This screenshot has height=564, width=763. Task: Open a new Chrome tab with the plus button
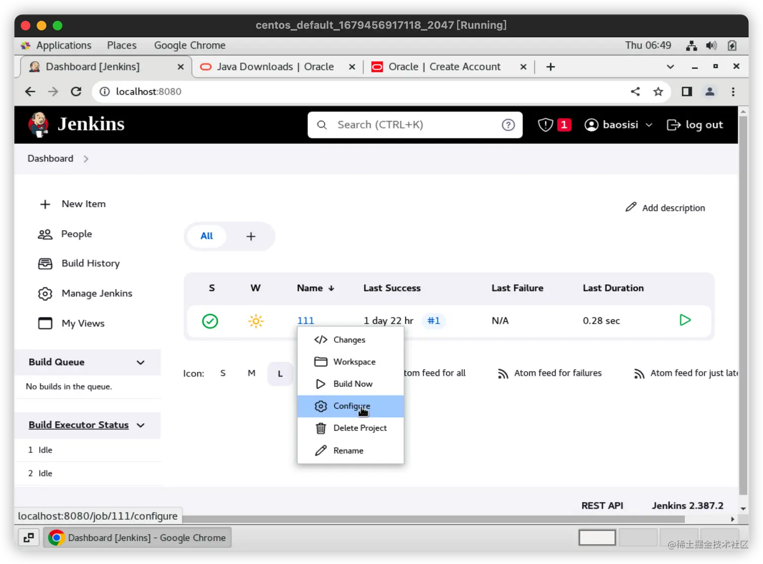pos(551,67)
